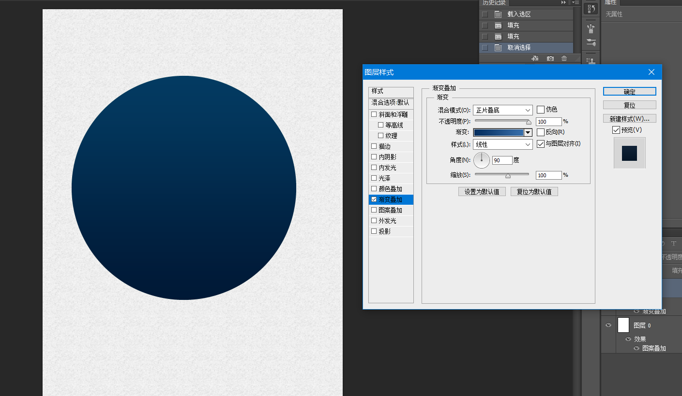
Task: Select the 颜色叠加 label in style list
Action: click(391, 189)
